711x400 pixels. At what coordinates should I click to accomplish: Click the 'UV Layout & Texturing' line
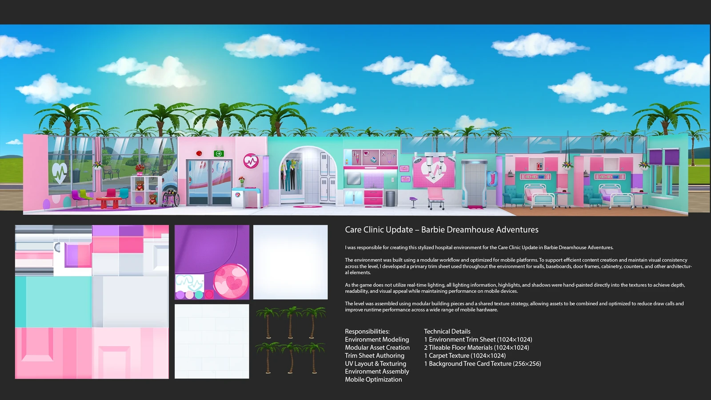pos(375,364)
